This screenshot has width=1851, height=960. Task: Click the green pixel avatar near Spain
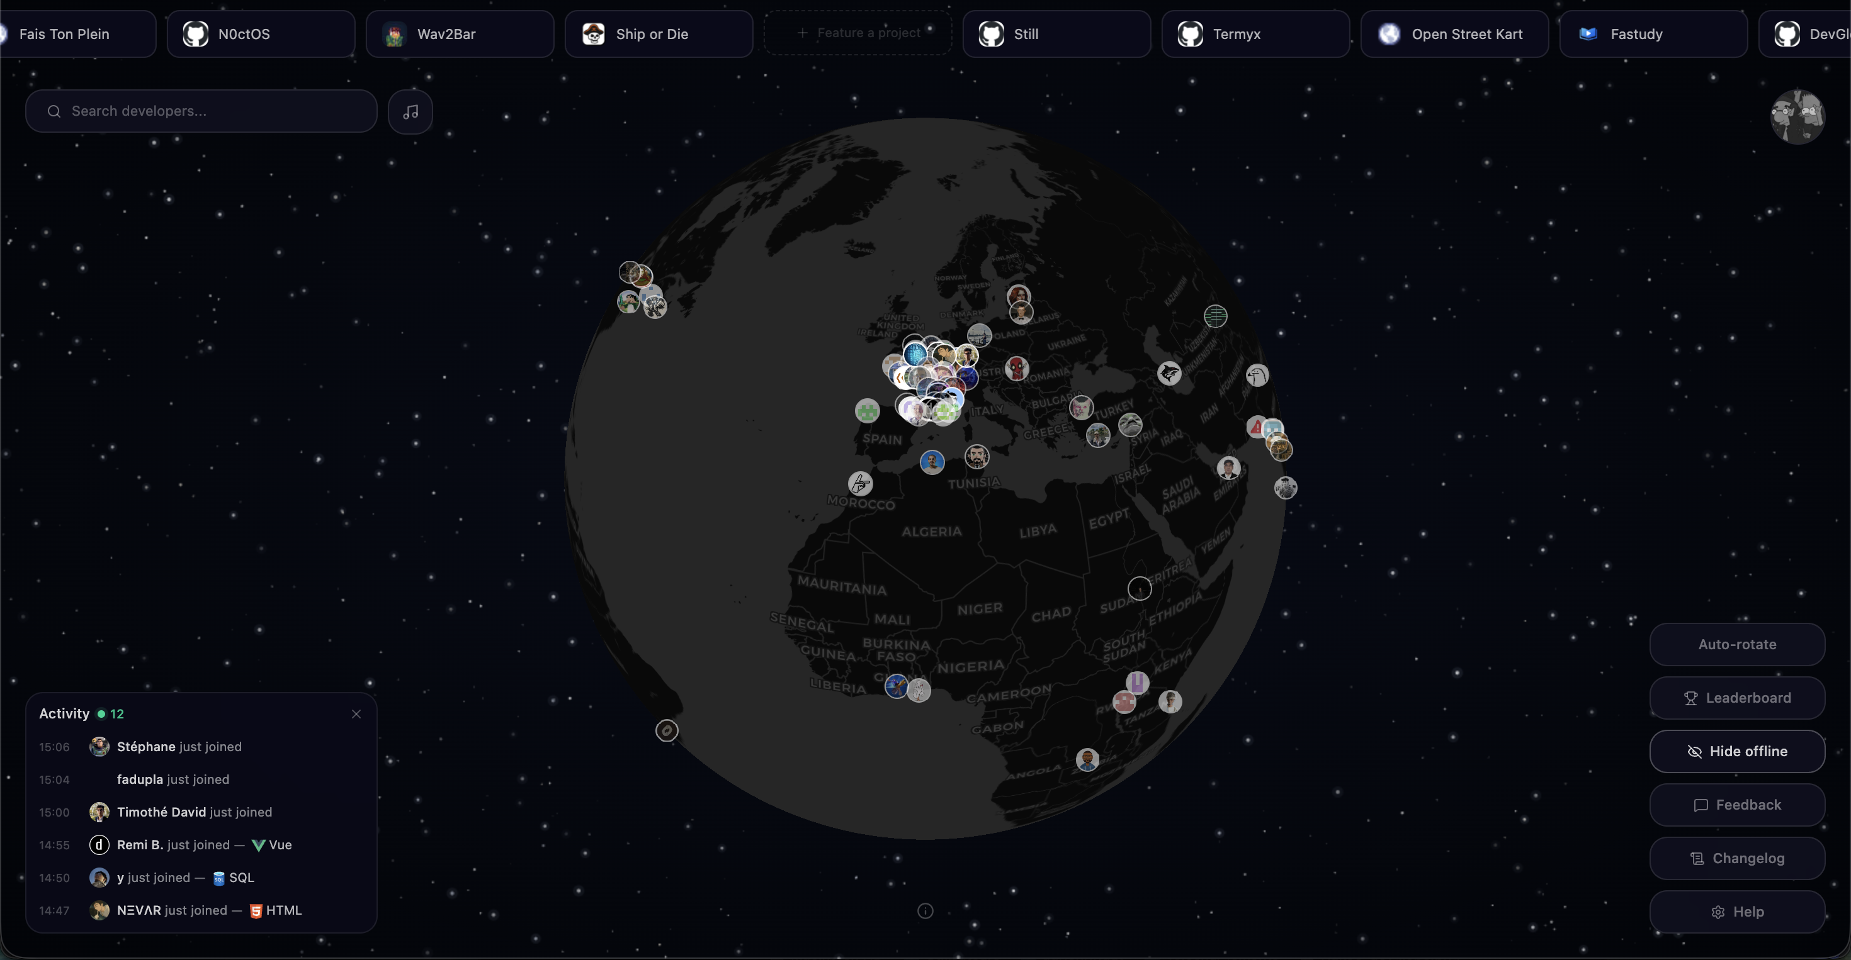[868, 411]
